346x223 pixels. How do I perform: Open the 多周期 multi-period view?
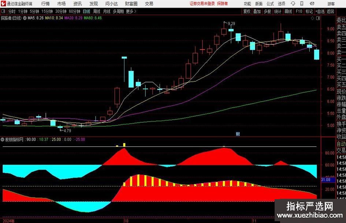pyautogui.click(x=118, y=11)
